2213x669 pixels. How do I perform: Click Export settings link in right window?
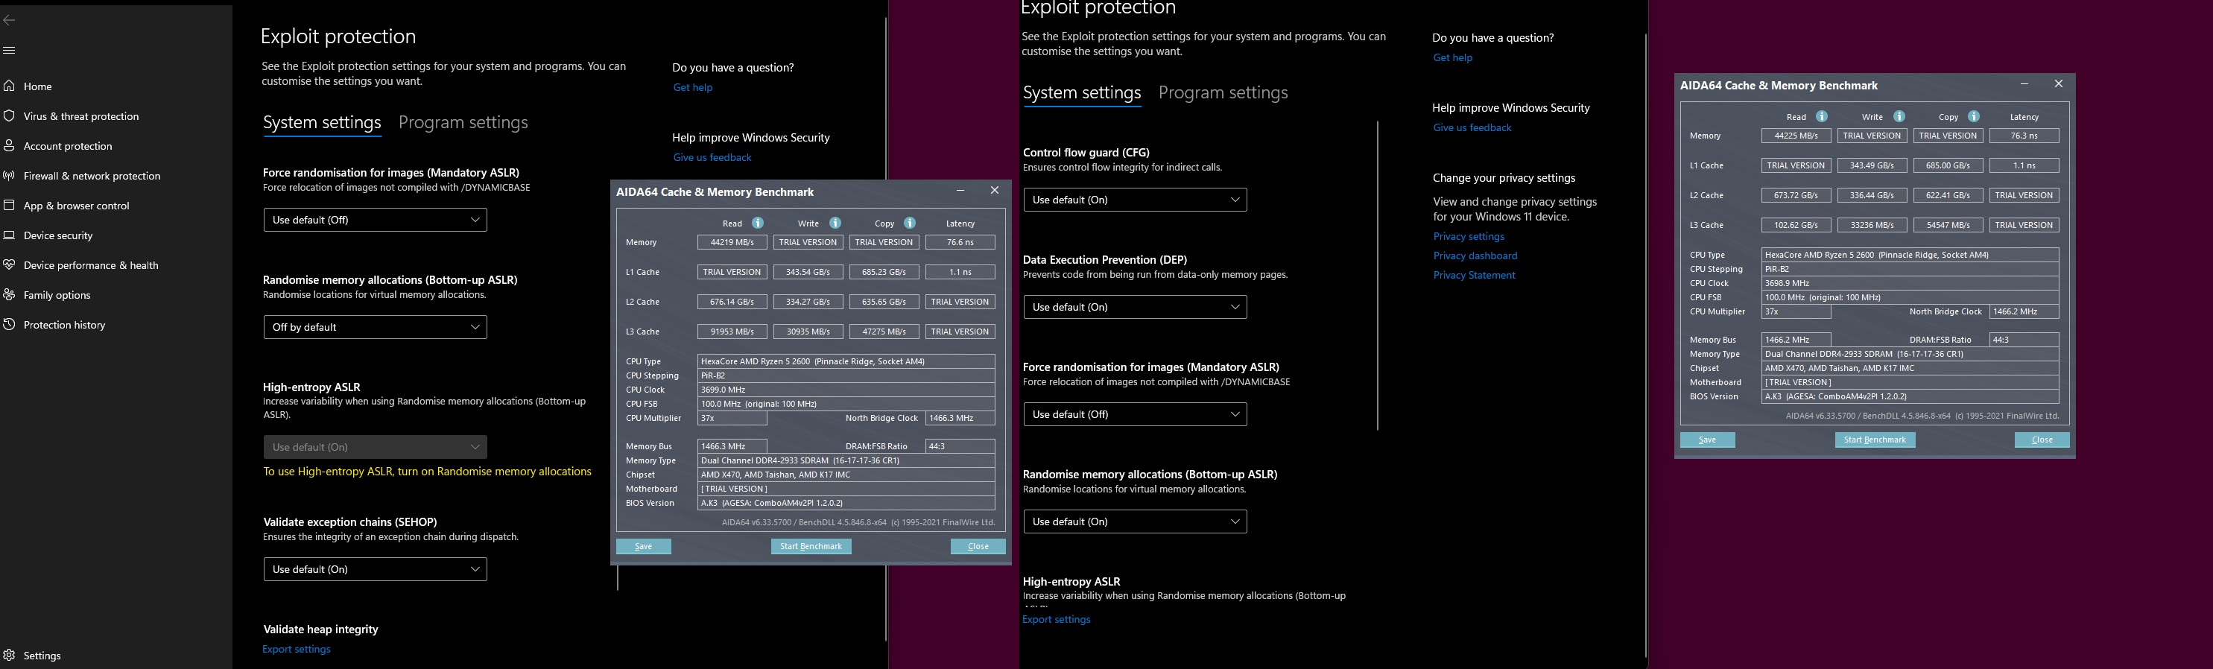coord(1057,619)
